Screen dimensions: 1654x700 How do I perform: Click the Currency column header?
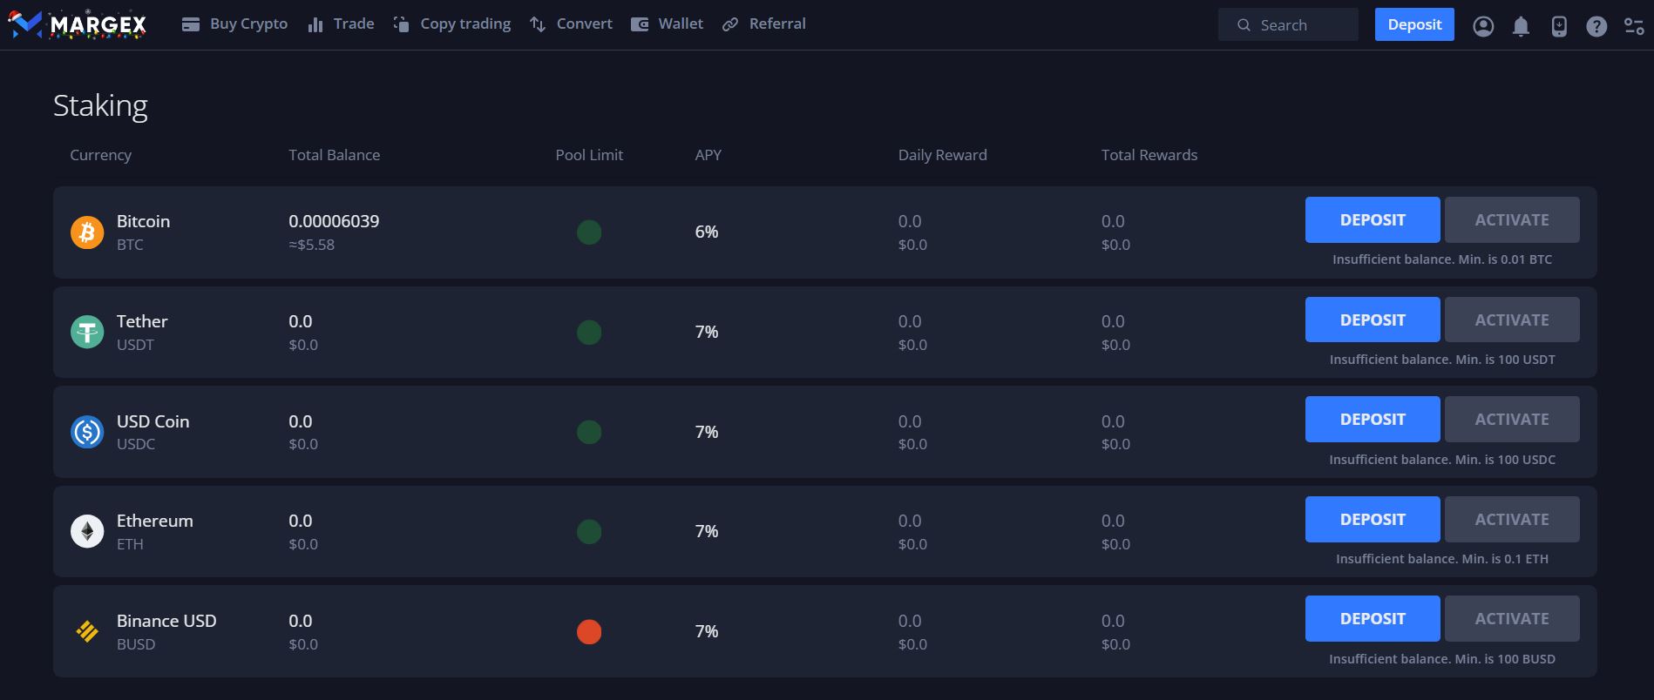pos(100,155)
